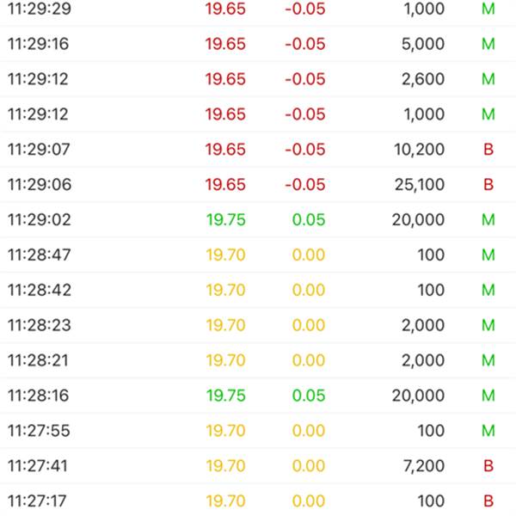Click the 20,000 volume at 11:28:16

coord(419,396)
